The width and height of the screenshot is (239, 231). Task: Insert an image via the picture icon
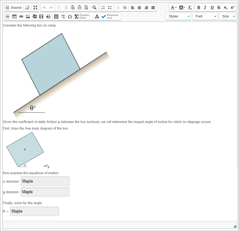pos(28,17)
